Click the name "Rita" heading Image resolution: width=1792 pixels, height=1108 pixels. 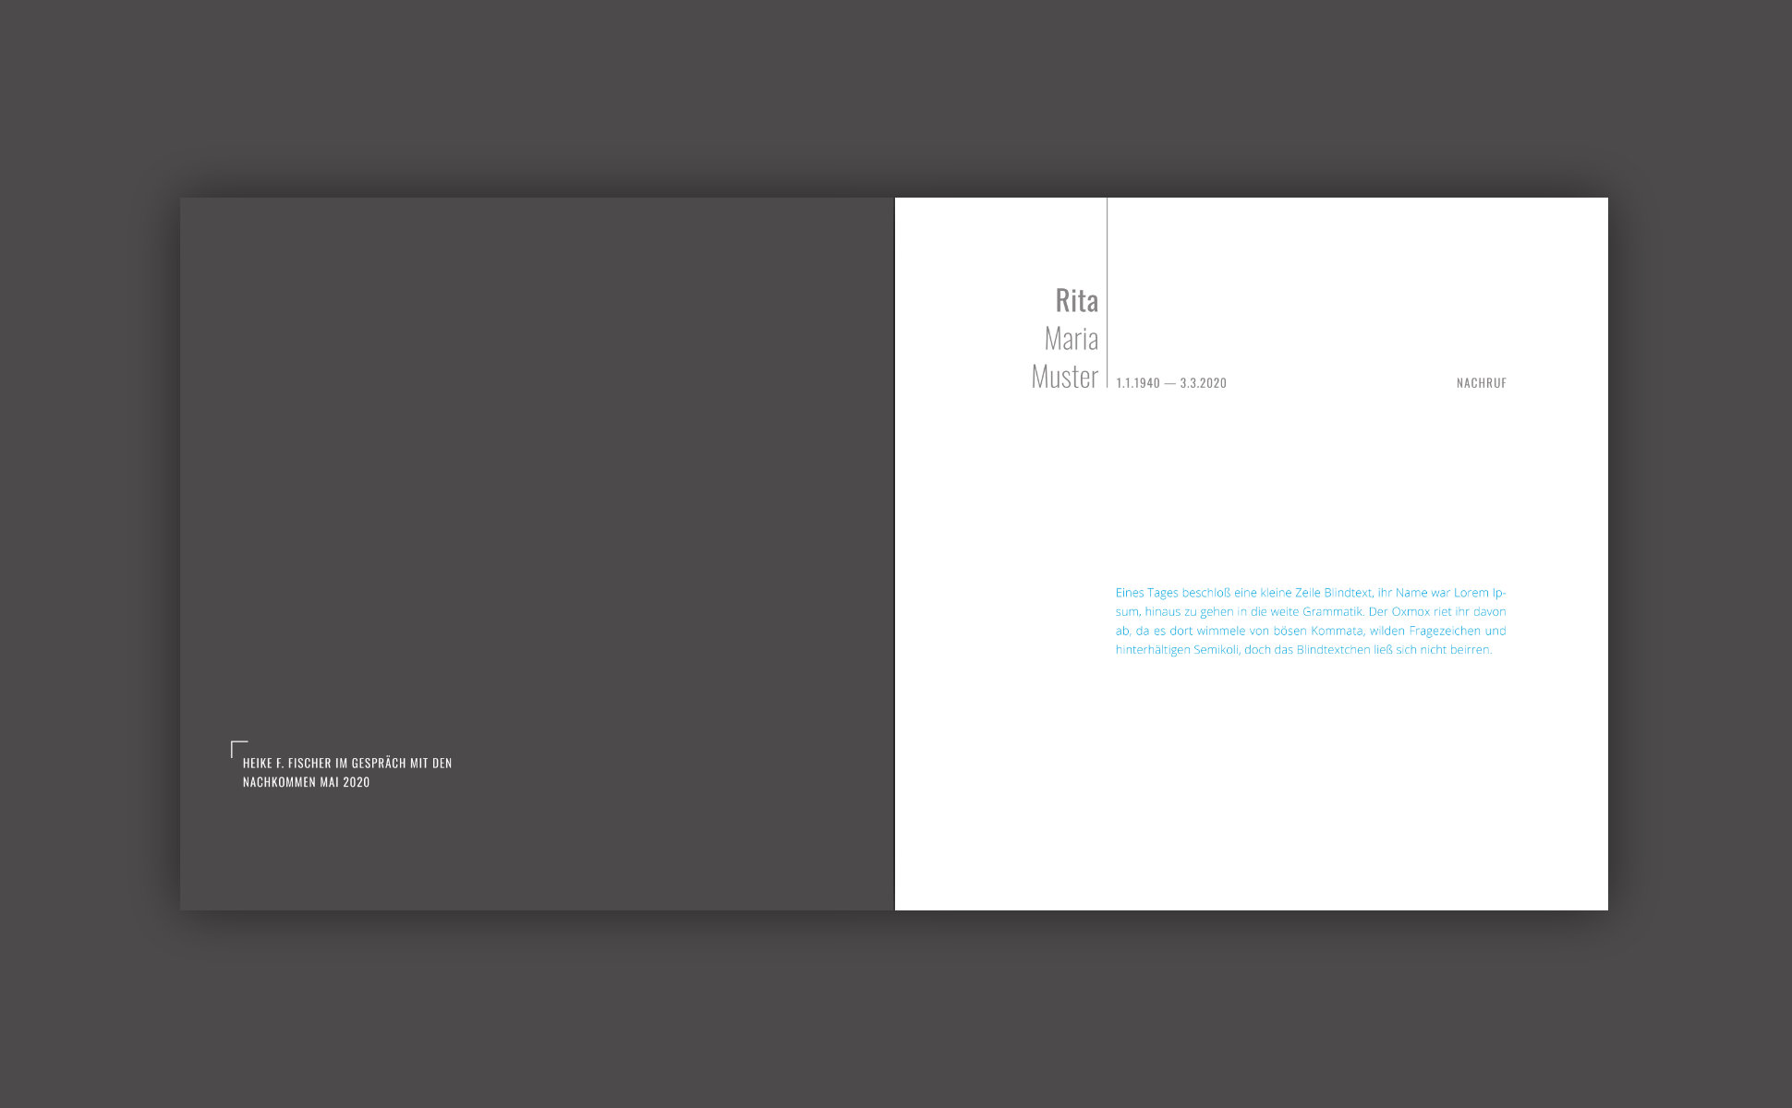[1078, 301]
